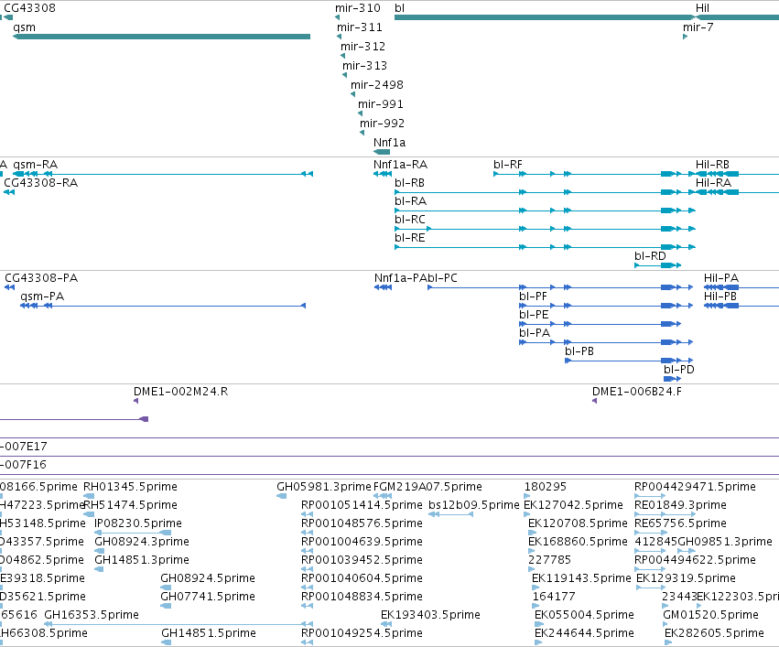779x647 pixels.
Task: Select the Hil-PB protein label
Action: click(x=719, y=297)
